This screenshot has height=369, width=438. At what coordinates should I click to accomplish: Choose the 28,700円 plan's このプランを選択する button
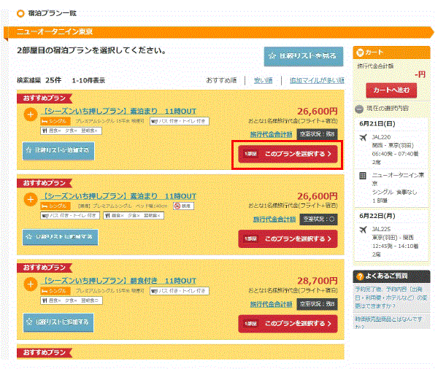[288, 322]
